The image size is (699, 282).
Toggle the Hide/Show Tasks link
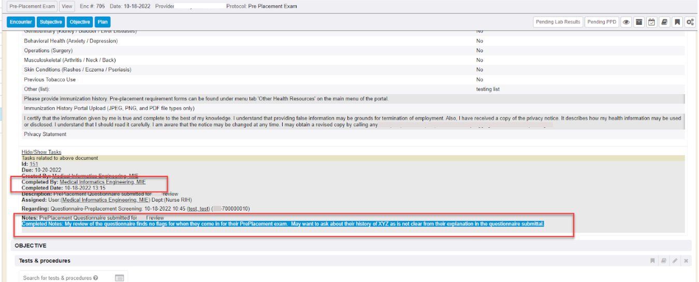(41, 152)
